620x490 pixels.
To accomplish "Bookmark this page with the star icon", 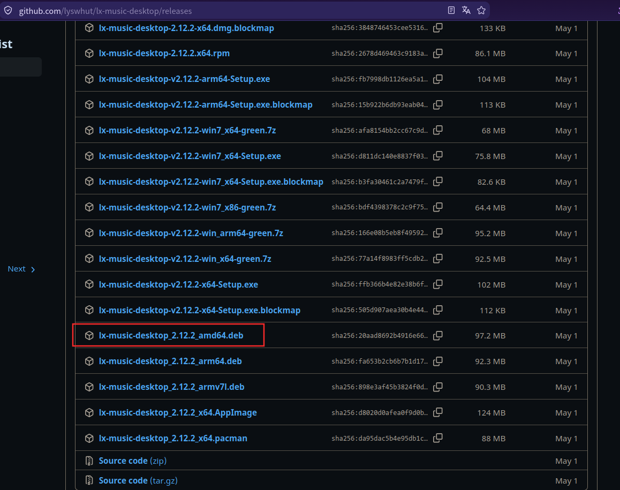I will (481, 10).
